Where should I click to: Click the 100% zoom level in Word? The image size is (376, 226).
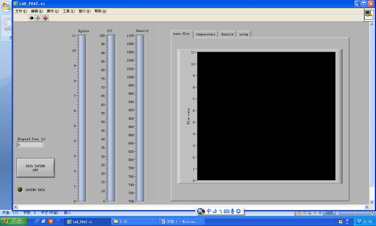tap(329, 213)
